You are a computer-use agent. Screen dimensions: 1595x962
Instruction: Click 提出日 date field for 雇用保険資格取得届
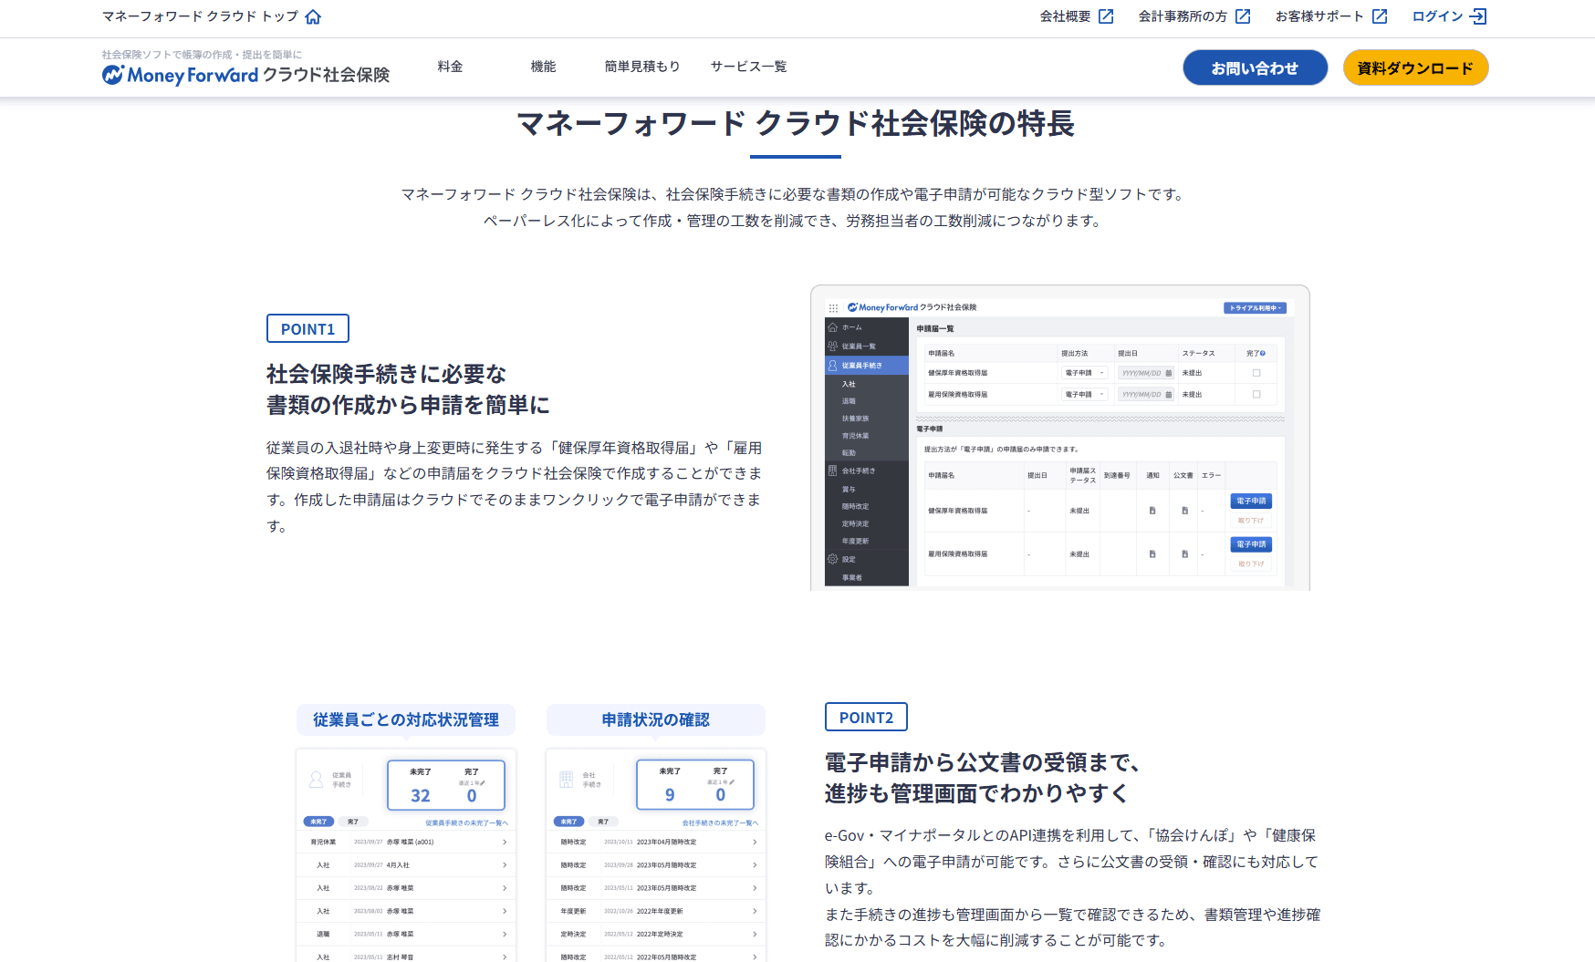tap(1146, 395)
